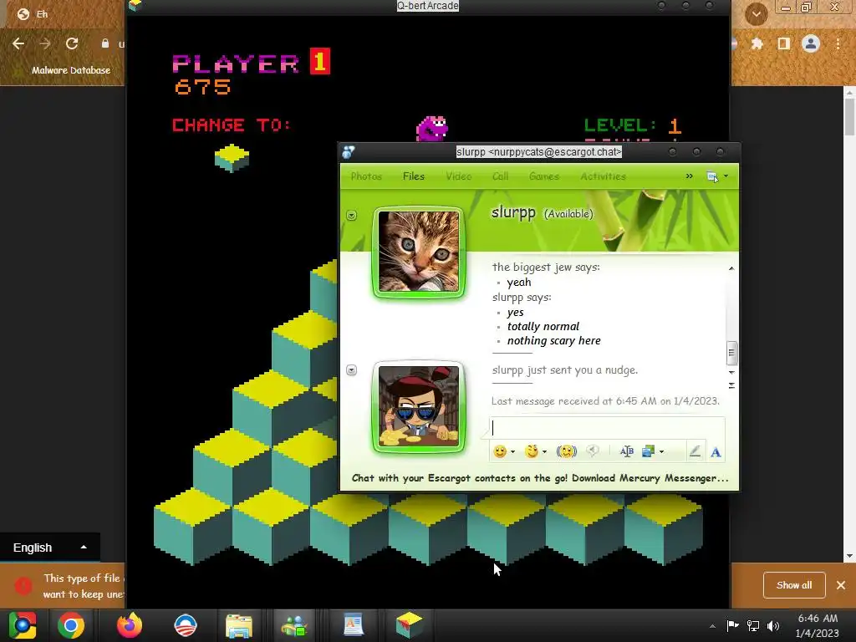Image resolution: width=856 pixels, height=642 pixels.
Task: Click the Action Center flag tray icon
Action: 732,625
